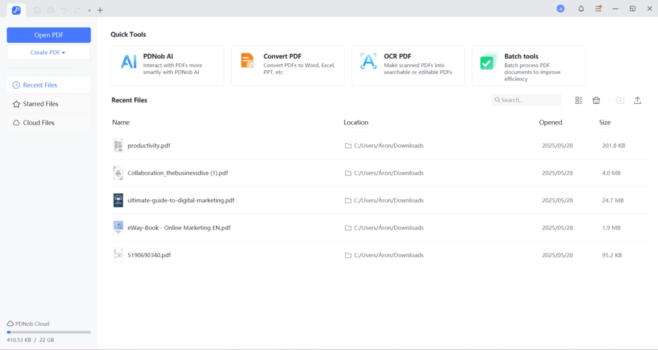The width and height of the screenshot is (658, 350).
Task: Open the notifications bell
Action: coord(581,9)
